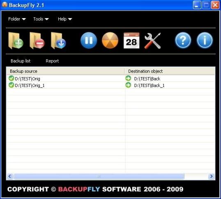Click green arrow icon beside D:\TEST\Back_1
The height and width of the screenshot is (199, 221).
[128, 85]
